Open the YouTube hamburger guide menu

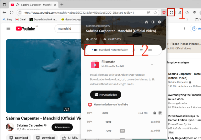click(x=9, y=29)
